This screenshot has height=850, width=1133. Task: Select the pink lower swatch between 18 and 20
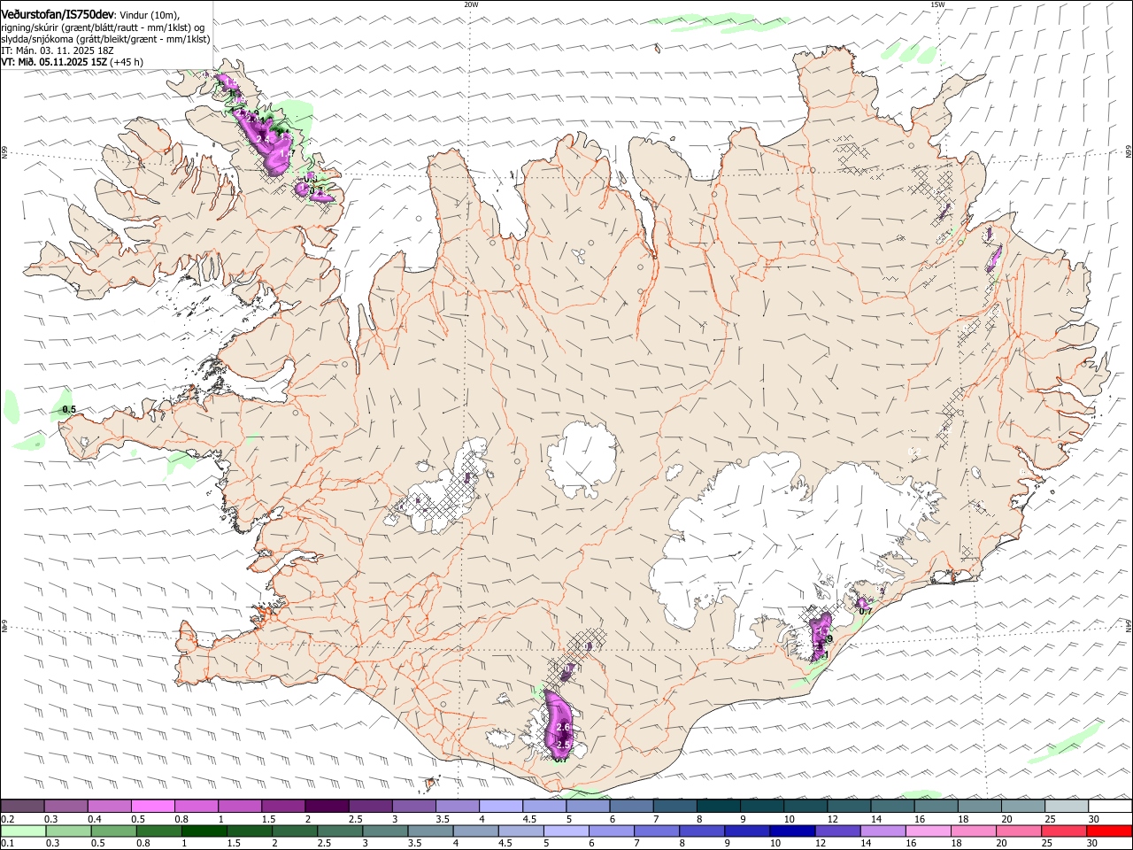[973, 831]
